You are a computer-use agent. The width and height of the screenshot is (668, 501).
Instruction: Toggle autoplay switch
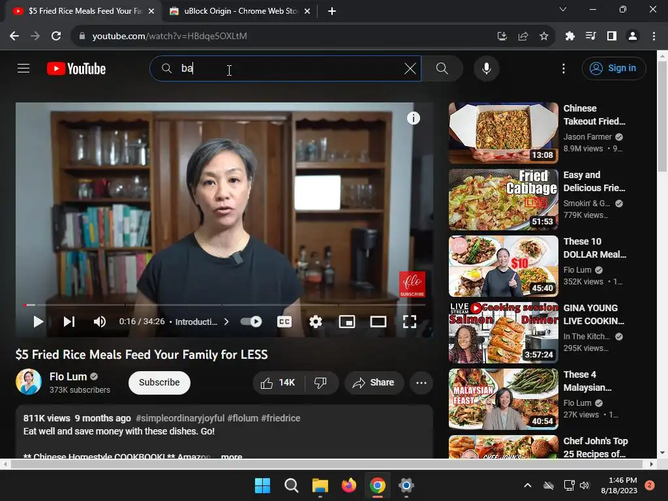[x=251, y=322]
